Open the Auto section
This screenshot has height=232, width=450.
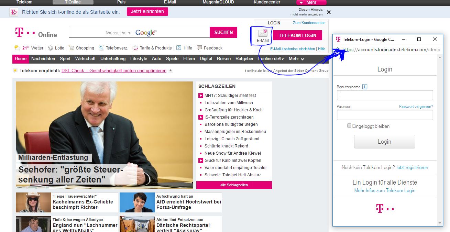[x=156, y=59]
